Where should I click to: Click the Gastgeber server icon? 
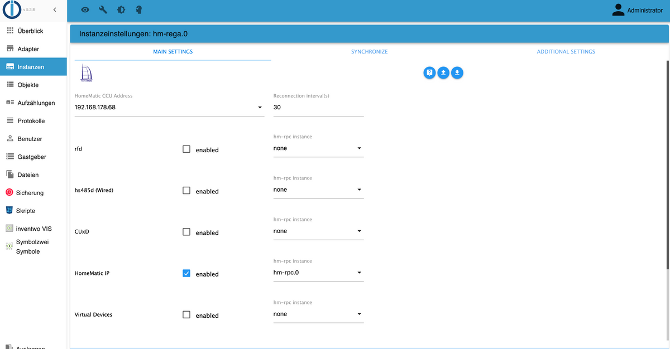[x=9, y=157]
